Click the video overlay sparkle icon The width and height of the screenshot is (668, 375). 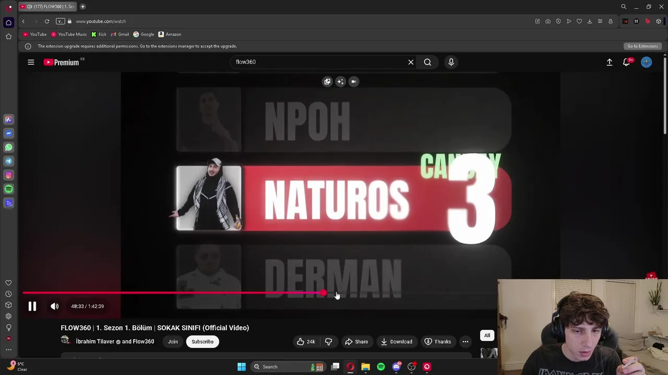pos(340,81)
